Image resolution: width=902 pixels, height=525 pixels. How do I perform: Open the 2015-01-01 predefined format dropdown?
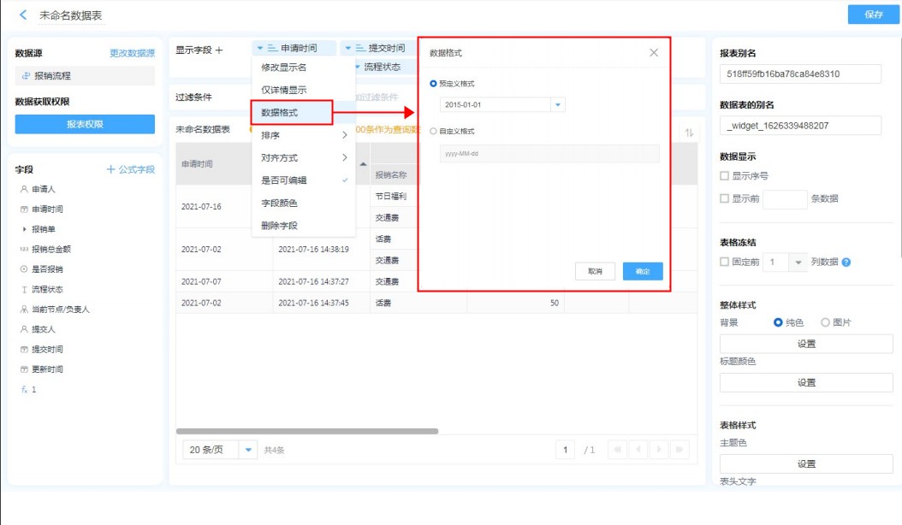[557, 104]
